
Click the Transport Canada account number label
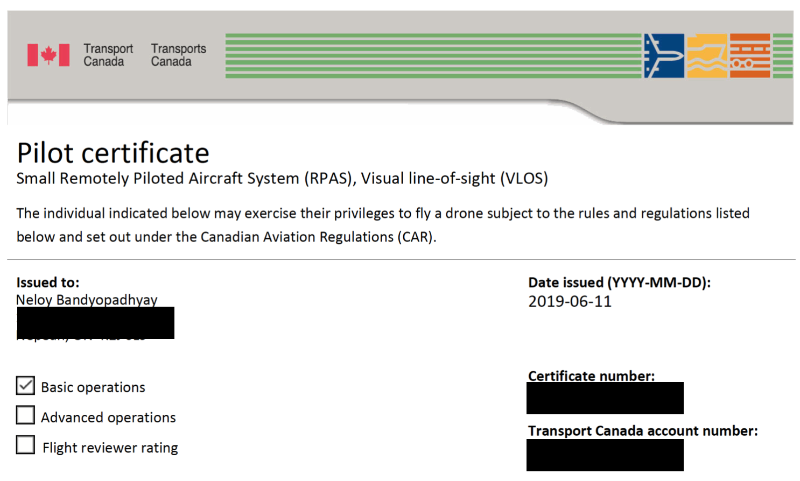[x=643, y=431]
